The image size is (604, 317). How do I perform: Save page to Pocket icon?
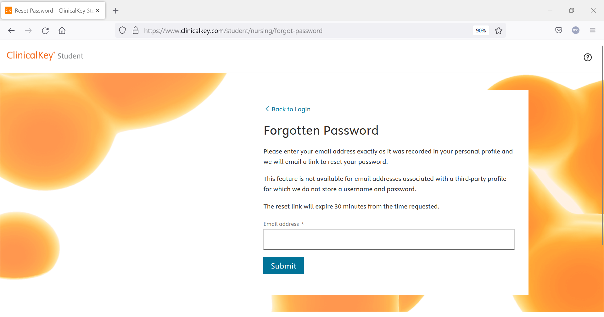tap(559, 30)
